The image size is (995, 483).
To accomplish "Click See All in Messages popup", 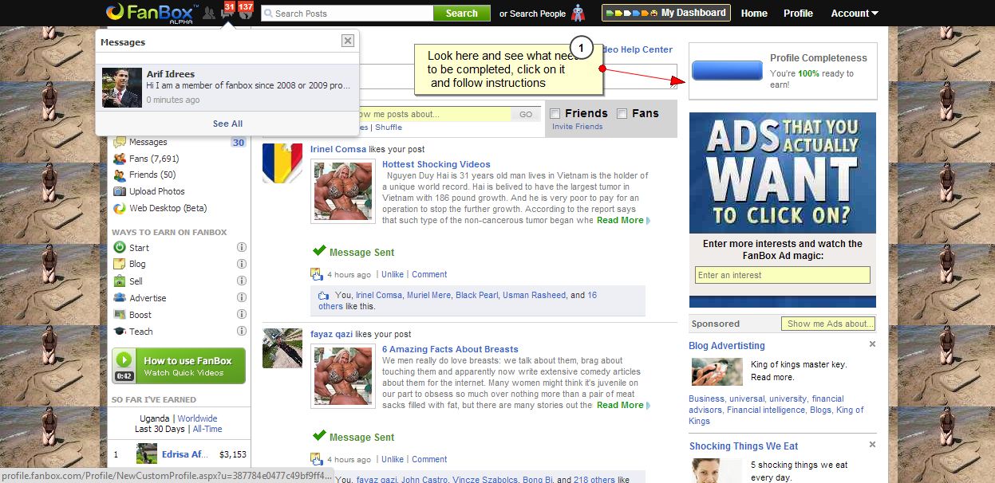I will coord(227,124).
